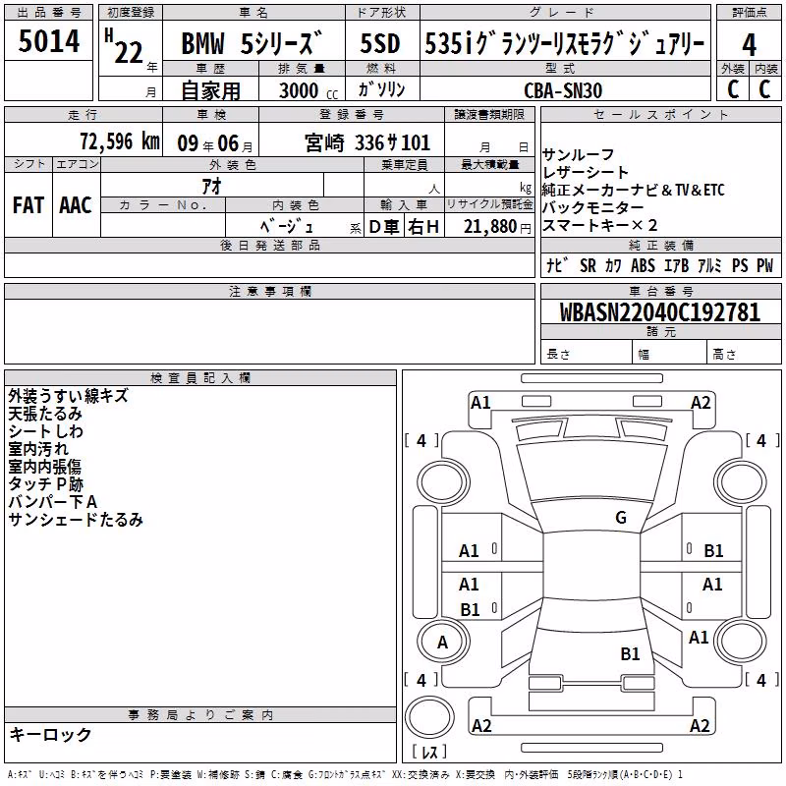Click the AAC air conditioner cell
Image resolution: width=786 pixels, height=786 pixels.
[x=76, y=205]
